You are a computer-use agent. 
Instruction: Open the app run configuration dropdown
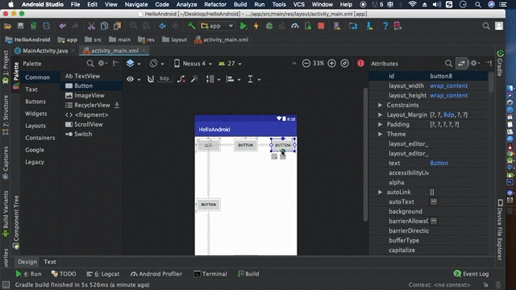coord(217,26)
